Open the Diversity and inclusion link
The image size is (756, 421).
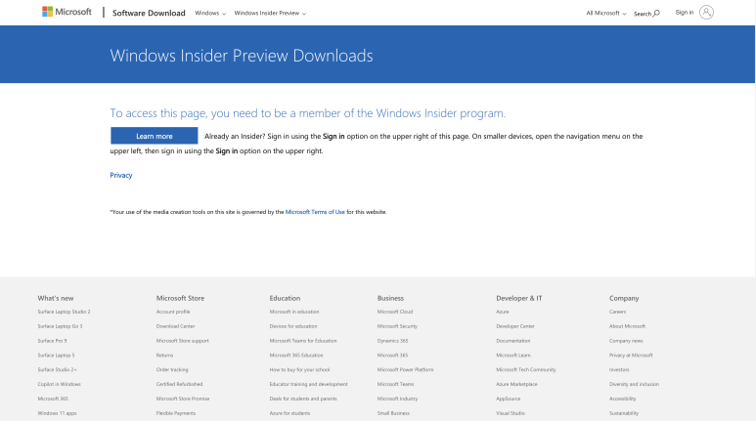tap(634, 384)
